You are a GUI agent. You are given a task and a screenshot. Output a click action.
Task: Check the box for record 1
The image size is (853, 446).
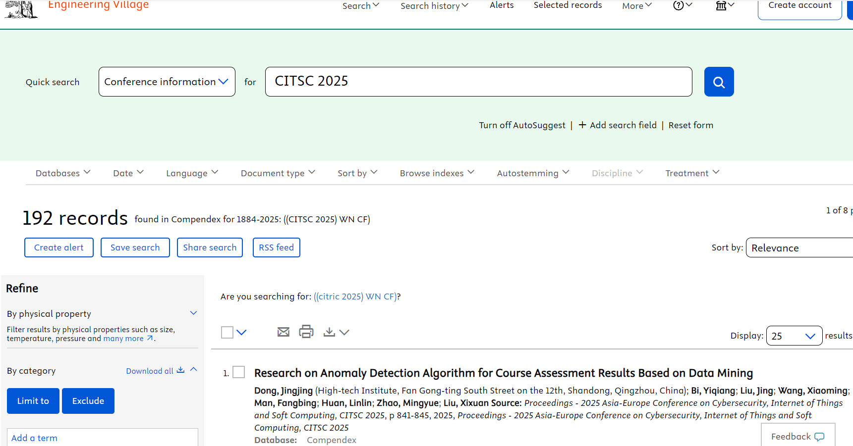coord(239,372)
